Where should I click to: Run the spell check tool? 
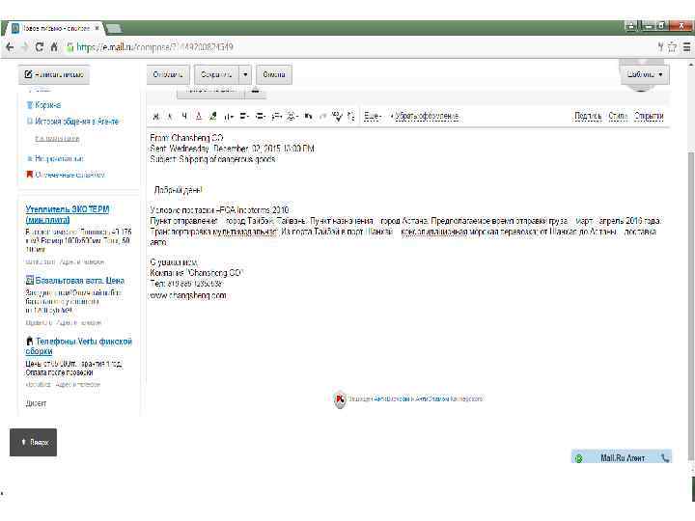tap(337, 116)
